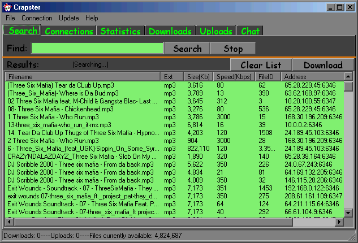Click the Stop button
The height and width of the screenshot is (243, 358).
[233, 48]
